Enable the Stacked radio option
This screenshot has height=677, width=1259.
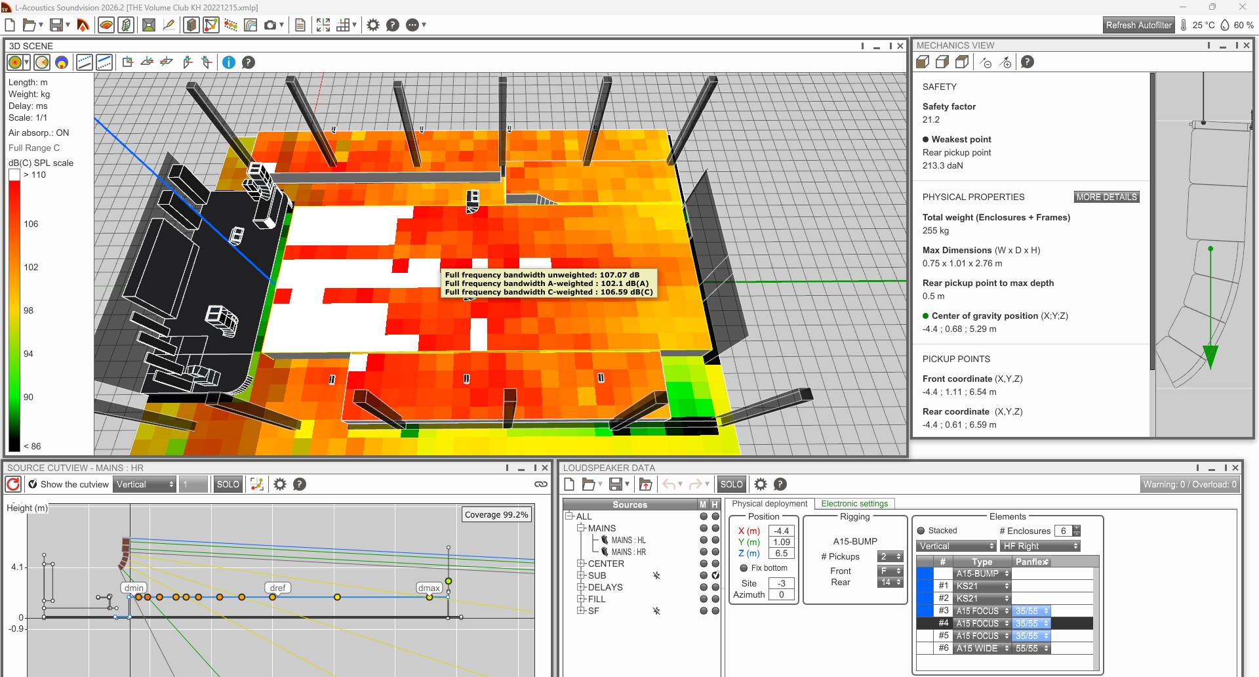point(921,531)
